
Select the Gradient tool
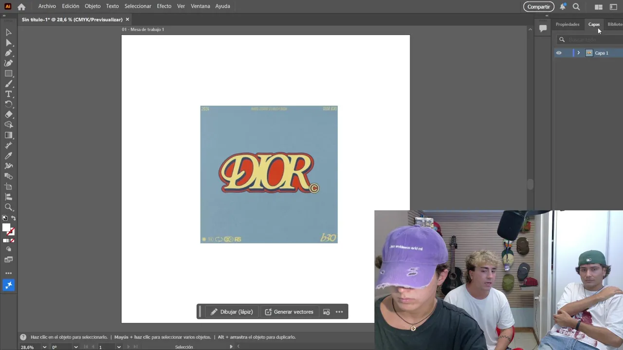(x=8, y=135)
